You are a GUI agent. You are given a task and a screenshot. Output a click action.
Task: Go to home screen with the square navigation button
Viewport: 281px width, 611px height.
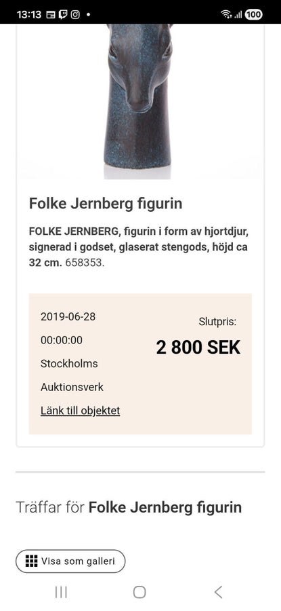(139, 592)
